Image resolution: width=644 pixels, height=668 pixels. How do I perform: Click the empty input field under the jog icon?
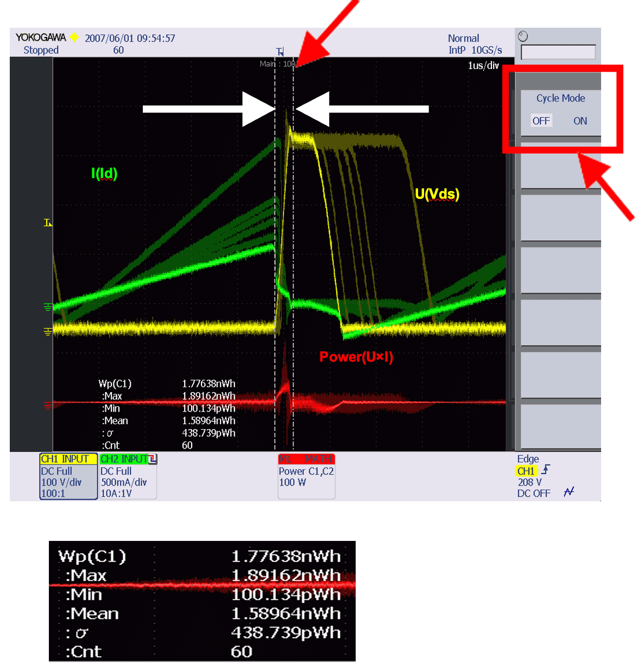pos(558,52)
